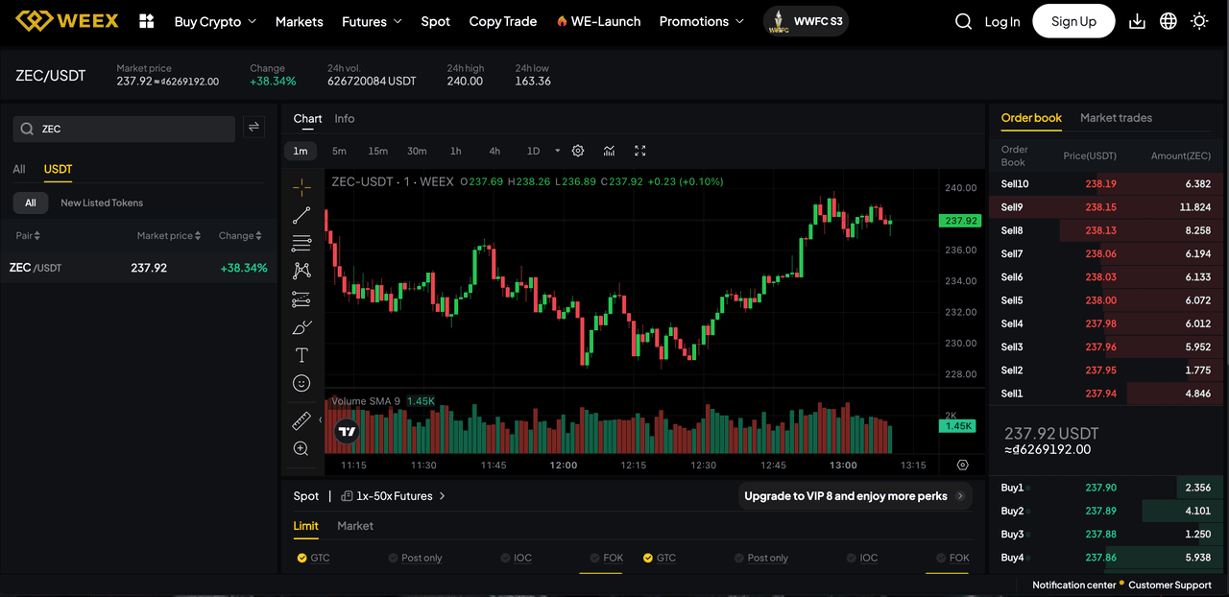The height and width of the screenshot is (597, 1229).
Task: Select the trend line drawing tool
Action: click(301, 214)
